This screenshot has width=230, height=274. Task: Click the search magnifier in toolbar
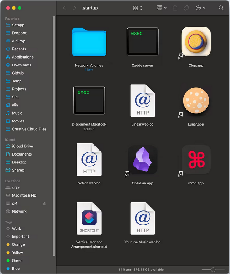pos(221,8)
